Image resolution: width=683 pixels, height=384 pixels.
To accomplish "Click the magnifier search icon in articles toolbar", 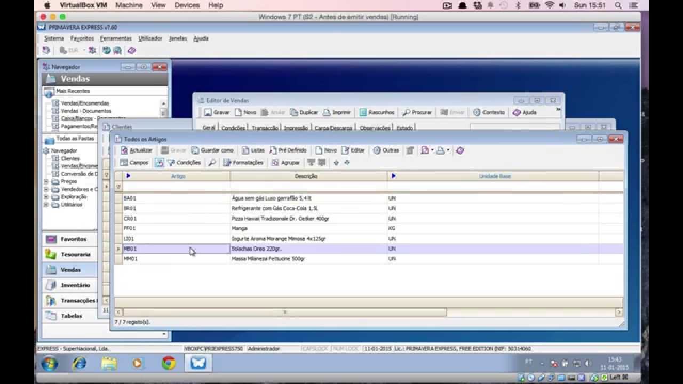I will point(212,163).
